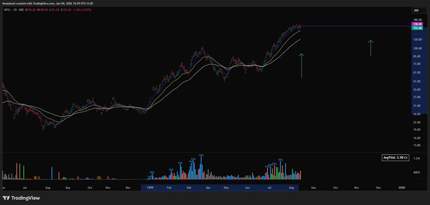This screenshot has width=430, height=205.
Task: Click 26.00 on the price axis
Action: [x=417, y=114]
